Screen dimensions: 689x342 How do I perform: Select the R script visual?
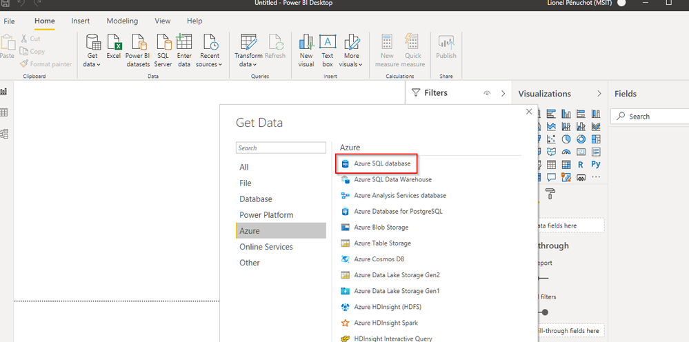pos(581,165)
